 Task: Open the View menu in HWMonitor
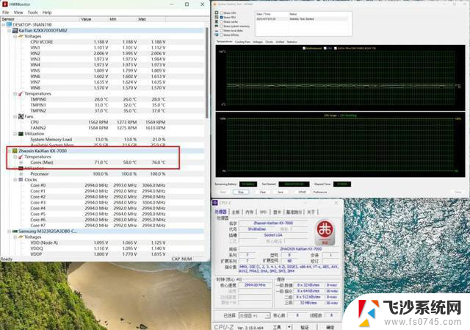pyautogui.click(x=18, y=12)
